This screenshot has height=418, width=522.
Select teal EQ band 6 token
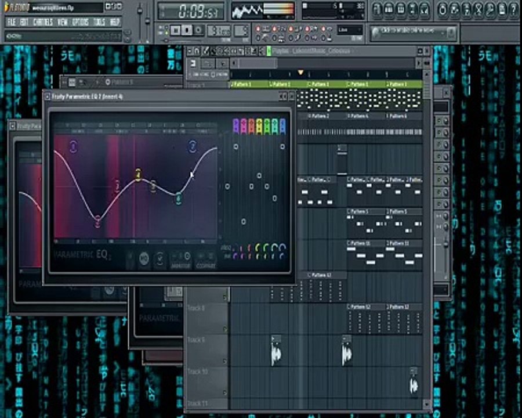pos(179,199)
